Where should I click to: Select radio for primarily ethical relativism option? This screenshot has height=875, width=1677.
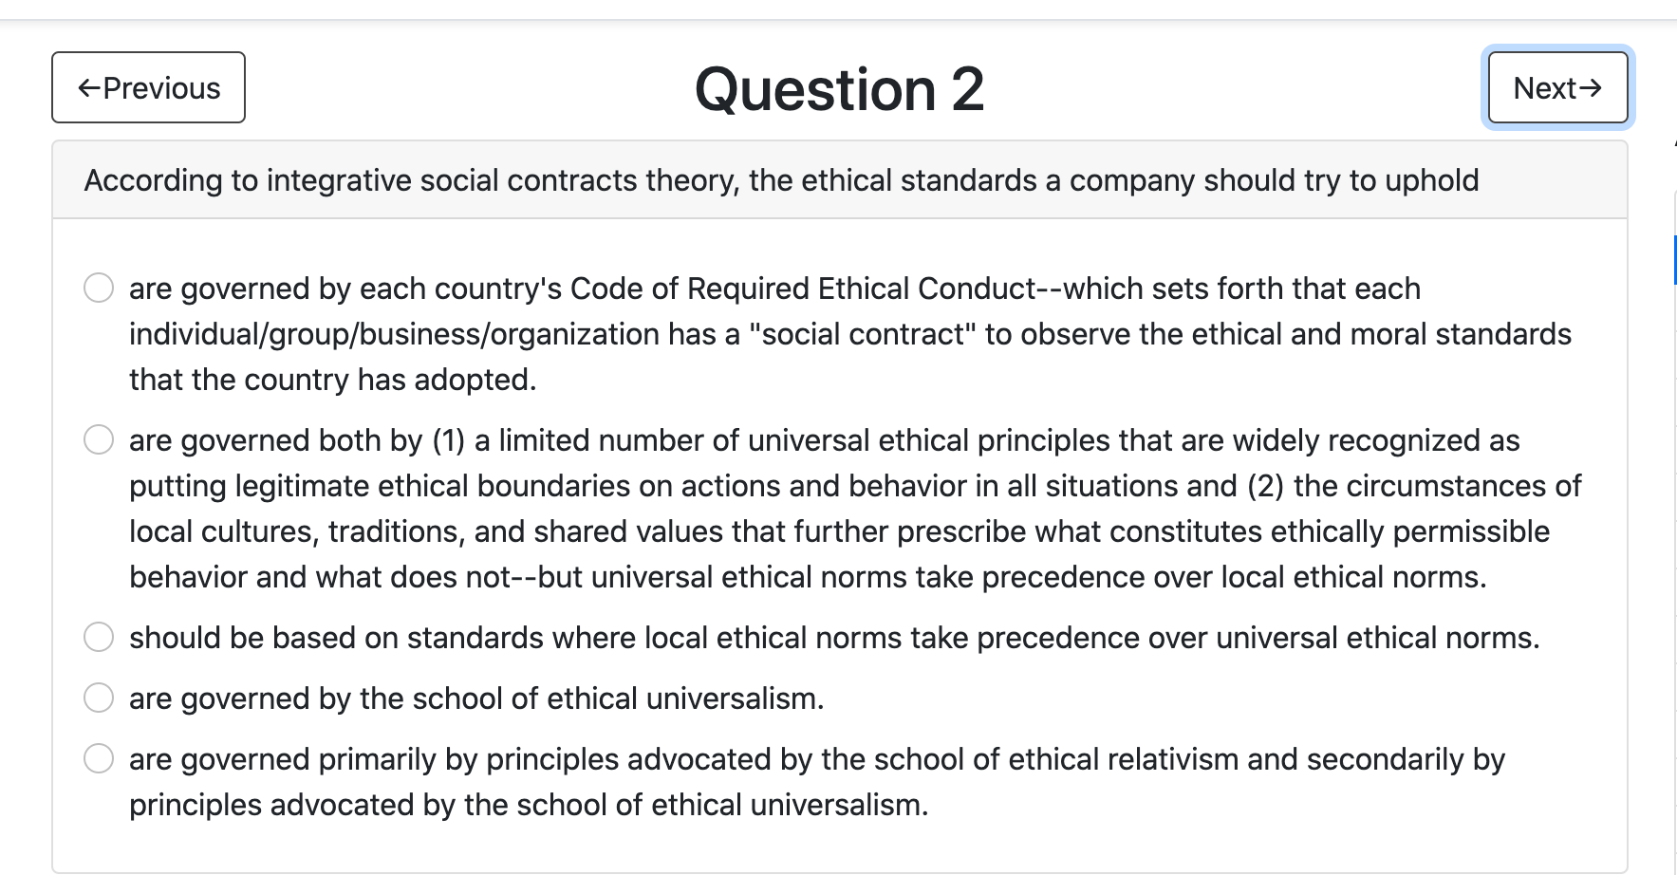tap(99, 758)
